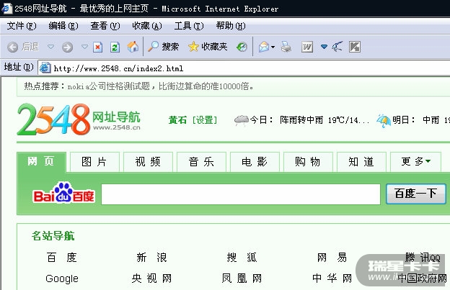Screen dimensions: 450x290
Task: Expand the 更多 tab dropdown
Action: tap(428, 161)
